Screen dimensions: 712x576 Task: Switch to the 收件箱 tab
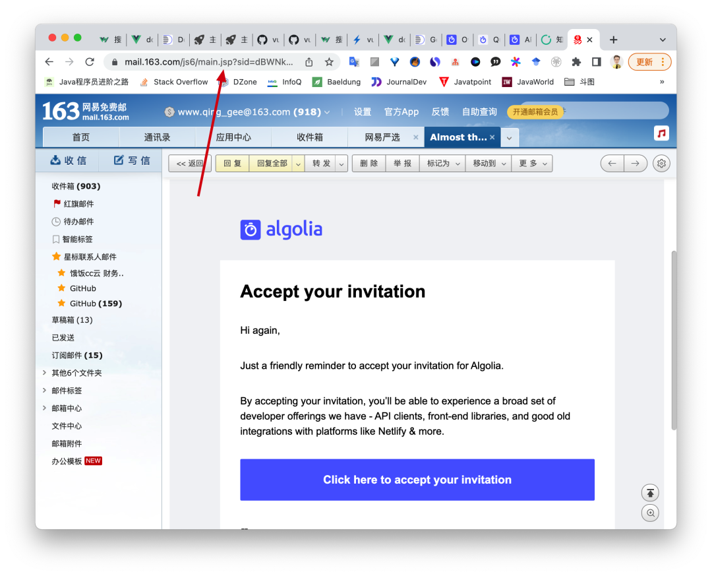310,137
